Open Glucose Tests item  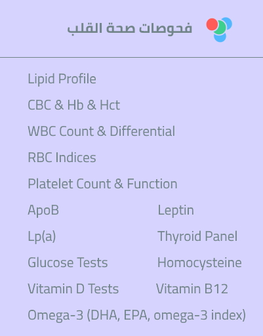tap(68, 262)
